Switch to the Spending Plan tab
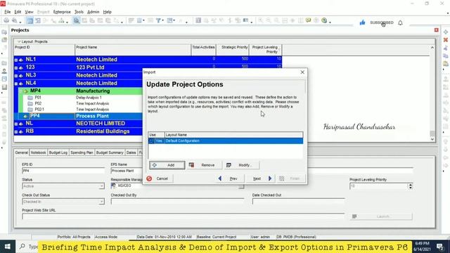The height and width of the screenshot is (253, 450). click(82, 153)
